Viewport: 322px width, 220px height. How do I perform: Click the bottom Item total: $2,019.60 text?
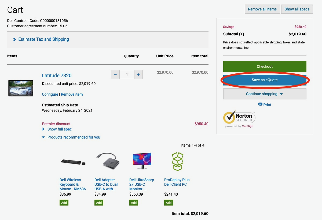click(190, 214)
